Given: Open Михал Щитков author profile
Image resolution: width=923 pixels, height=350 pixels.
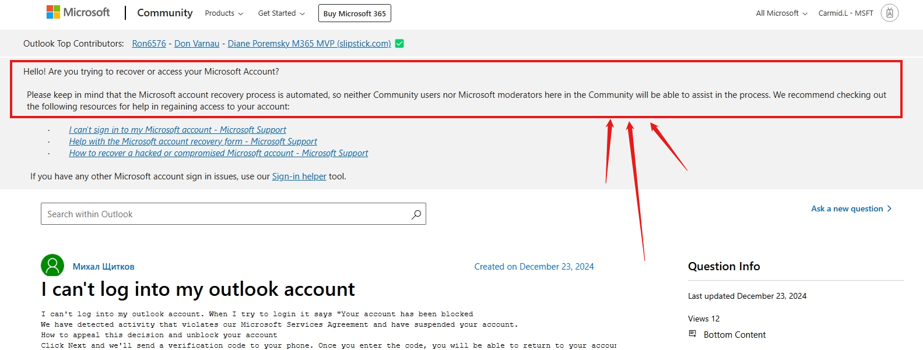Looking at the screenshot, I should (x=103, y=267).
